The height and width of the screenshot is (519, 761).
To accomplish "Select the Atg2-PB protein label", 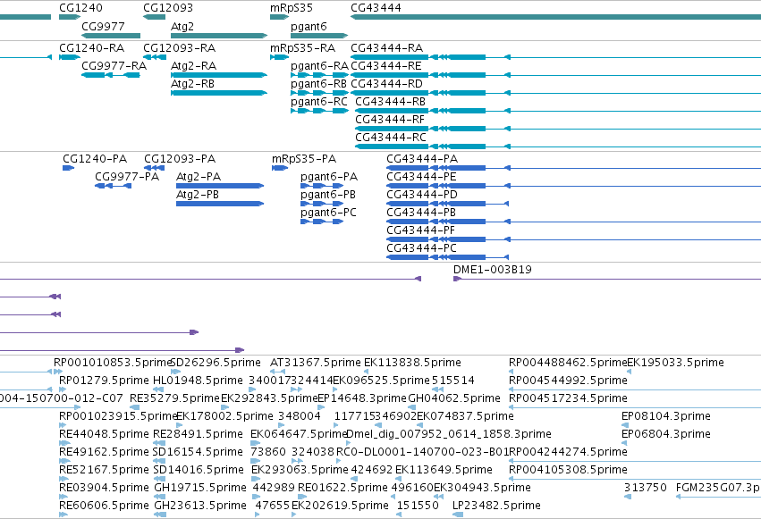I will point(197,195).
